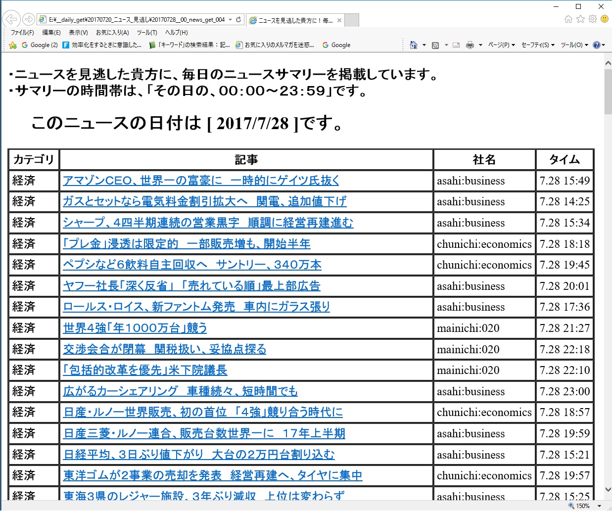Close the 'ニュースを見逃した貴方に' tab

339,20
